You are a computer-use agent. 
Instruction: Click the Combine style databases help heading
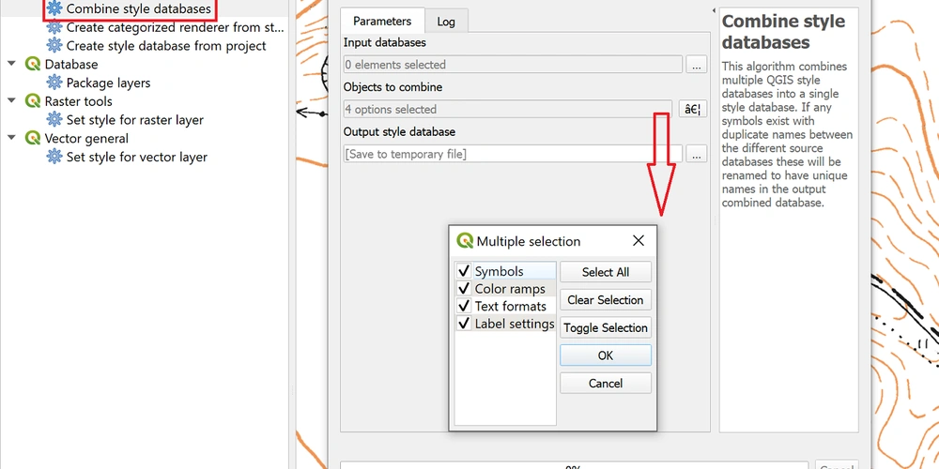pos(783,32)
